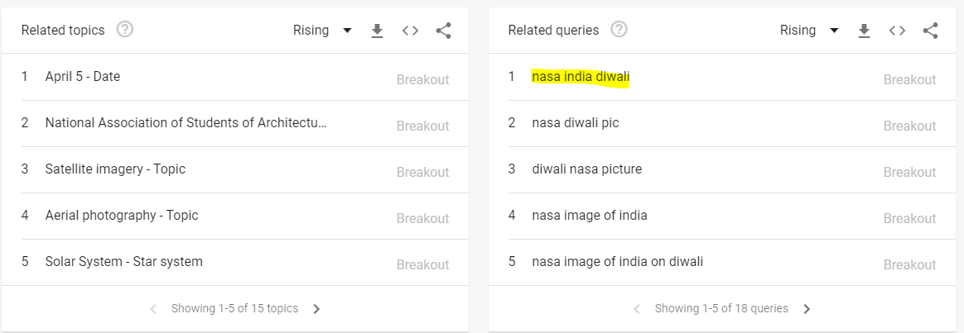Image resolution: width=964 pixels, height=333 pixels.
Task: Download Related queries data as CSV
Action: click(x=864, y=31)
